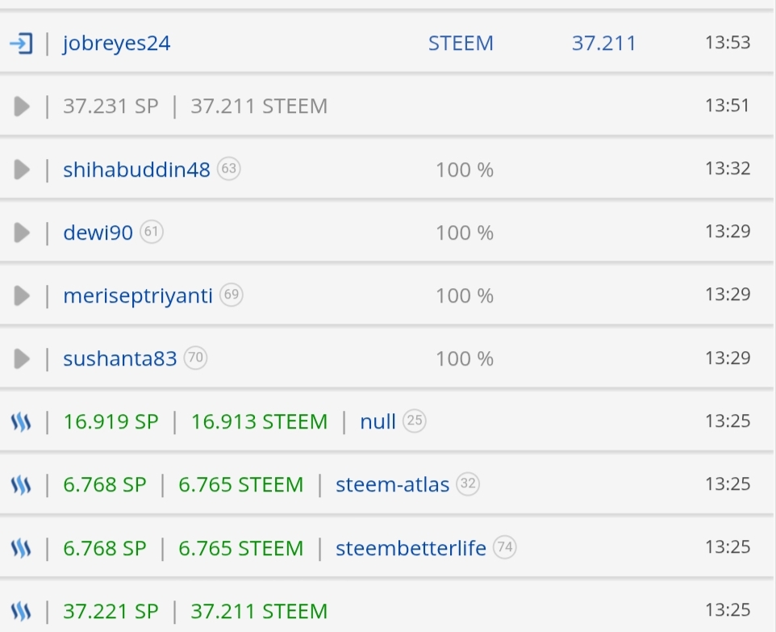Click the 100 % weight for dewi90
This screenshot has width=776, height=632.
tap(465, 232)
